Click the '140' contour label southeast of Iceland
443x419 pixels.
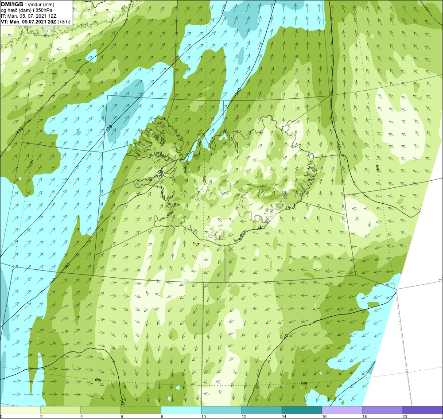click(285, 337)
